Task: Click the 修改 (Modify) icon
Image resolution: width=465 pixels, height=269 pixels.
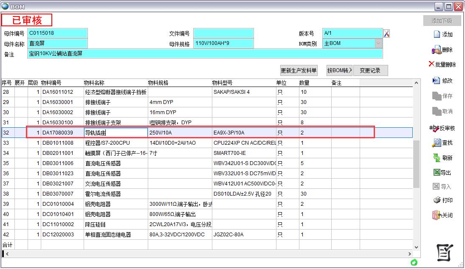Action: coord(436,81)
